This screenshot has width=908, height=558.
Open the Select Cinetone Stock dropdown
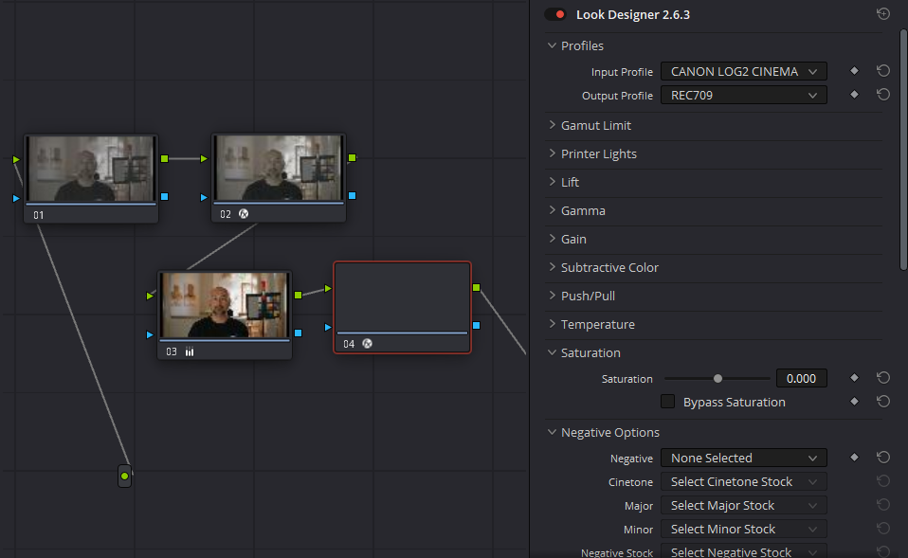click(743, 481)
